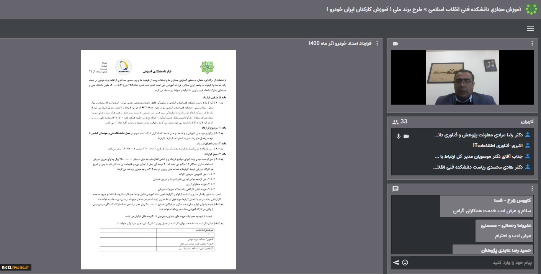Select user دکتر هادی محمدی ریاست دانشکده
The height and width of the screenshot is (274, 541).
pyautogui.click(x=478, y=167)
